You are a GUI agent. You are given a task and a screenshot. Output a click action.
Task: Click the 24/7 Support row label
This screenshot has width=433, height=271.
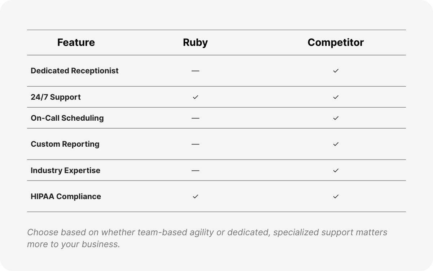(56, 97)
